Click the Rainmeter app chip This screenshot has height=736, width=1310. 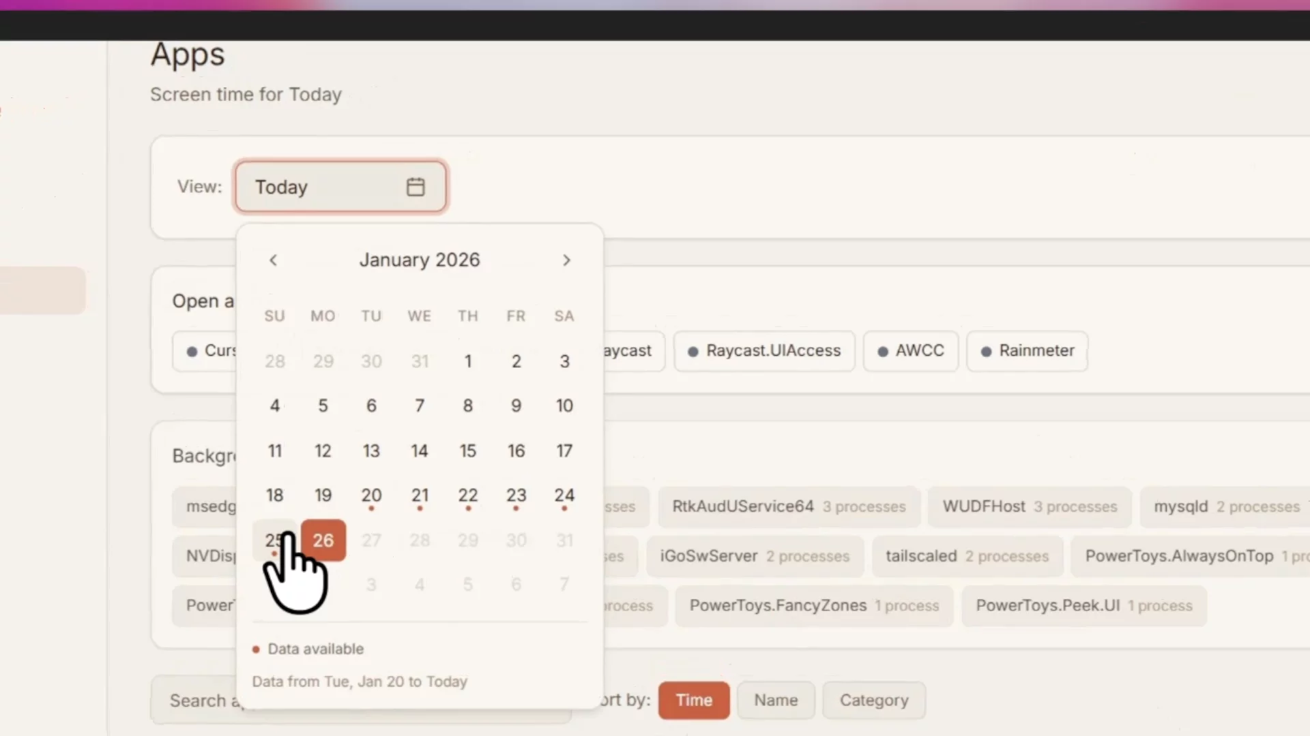point(1027,351)
